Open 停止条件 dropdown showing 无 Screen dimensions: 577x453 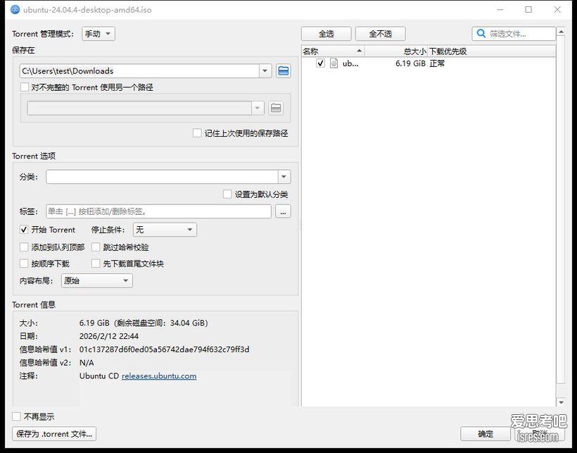(x=165, y=230)
